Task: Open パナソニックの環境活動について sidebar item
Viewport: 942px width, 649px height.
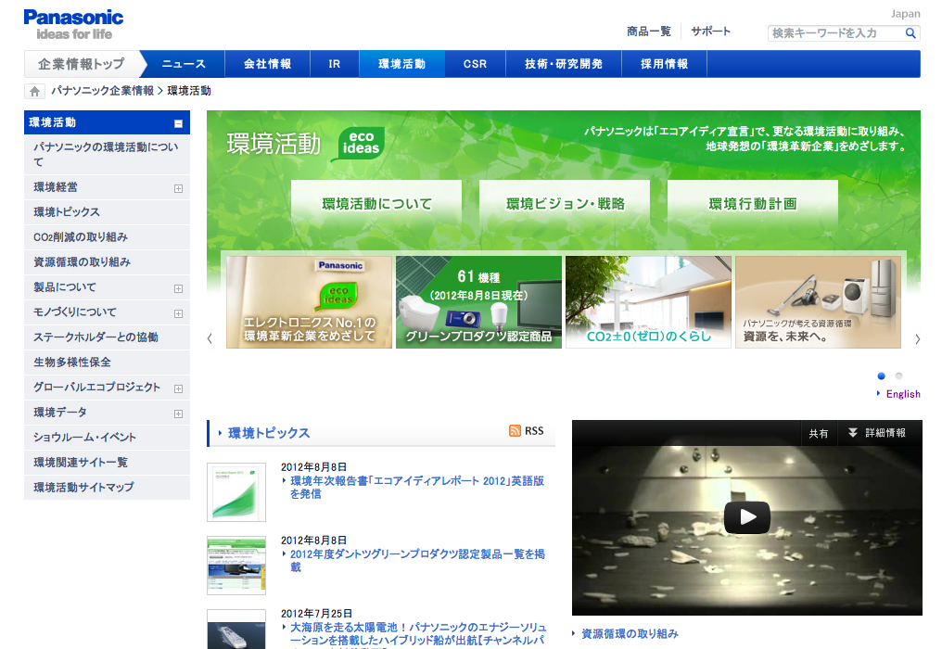Action: 107,155
